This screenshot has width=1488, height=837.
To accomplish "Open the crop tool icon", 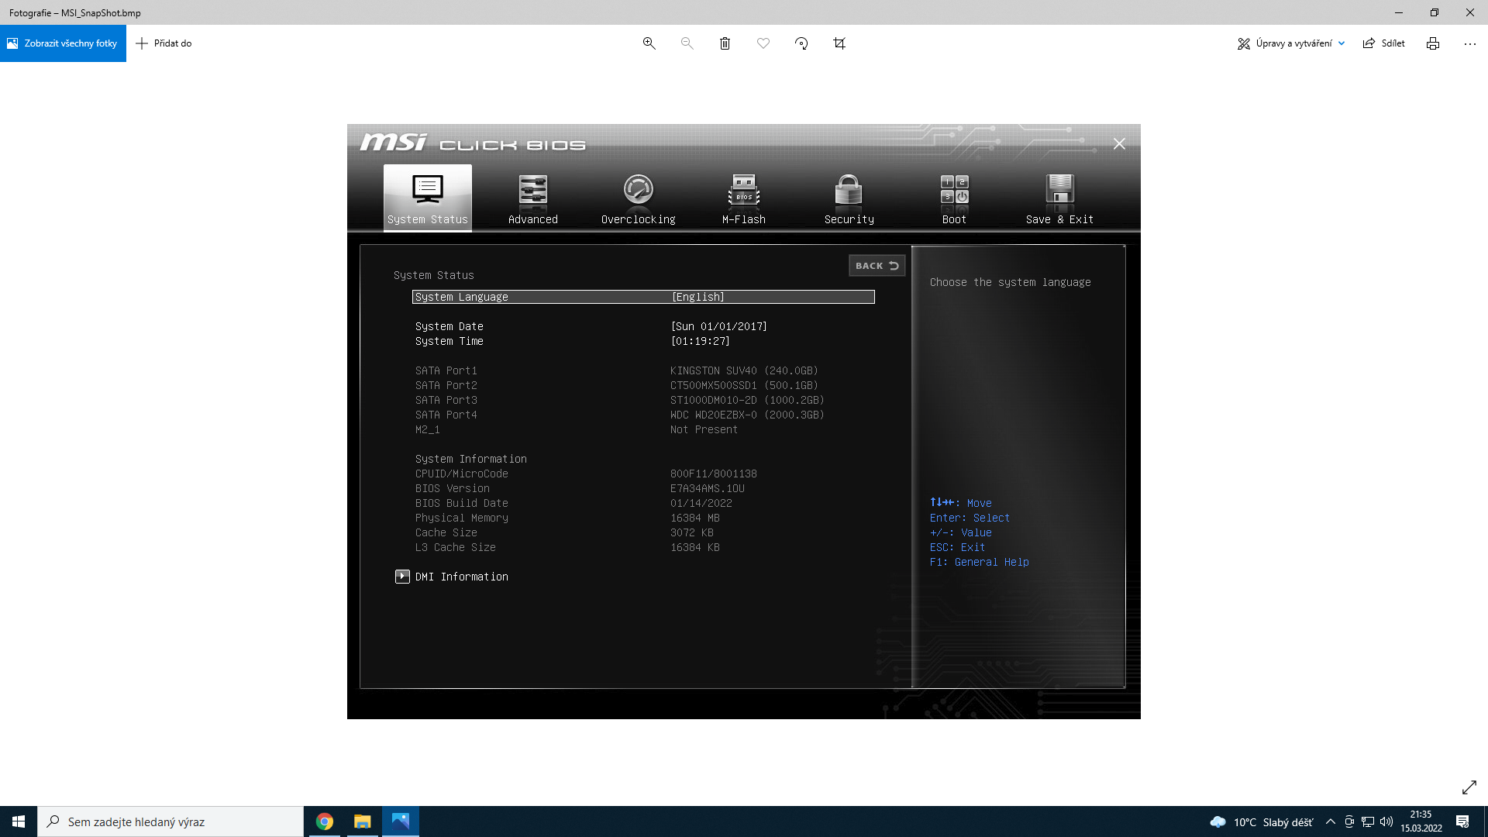I will click(839, 43).
